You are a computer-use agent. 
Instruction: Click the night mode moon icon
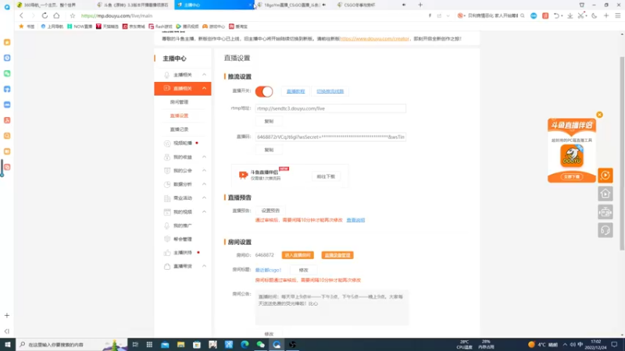coord(595,16)
